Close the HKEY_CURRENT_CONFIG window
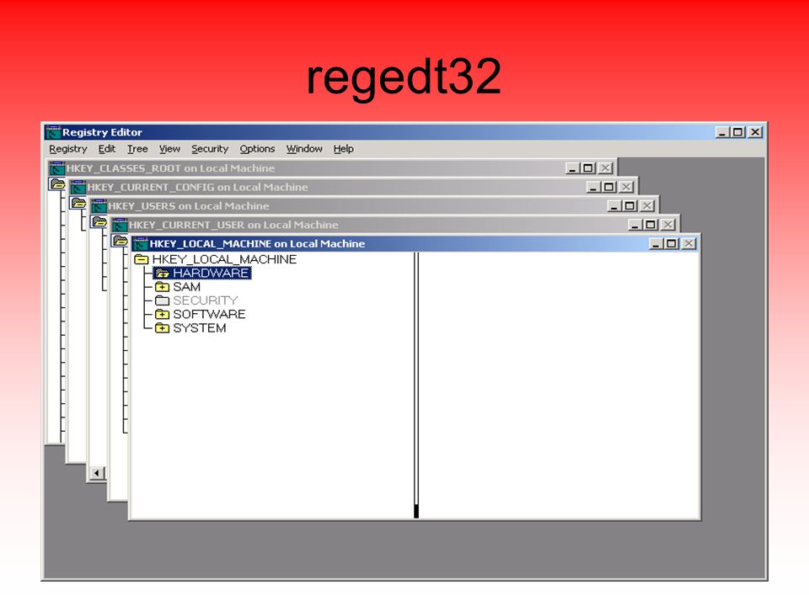 pos(626,187)
